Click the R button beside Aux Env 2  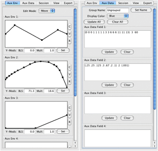69,81
